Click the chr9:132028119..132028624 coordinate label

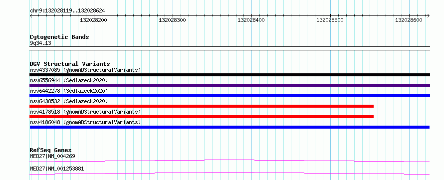pos(67,10)
